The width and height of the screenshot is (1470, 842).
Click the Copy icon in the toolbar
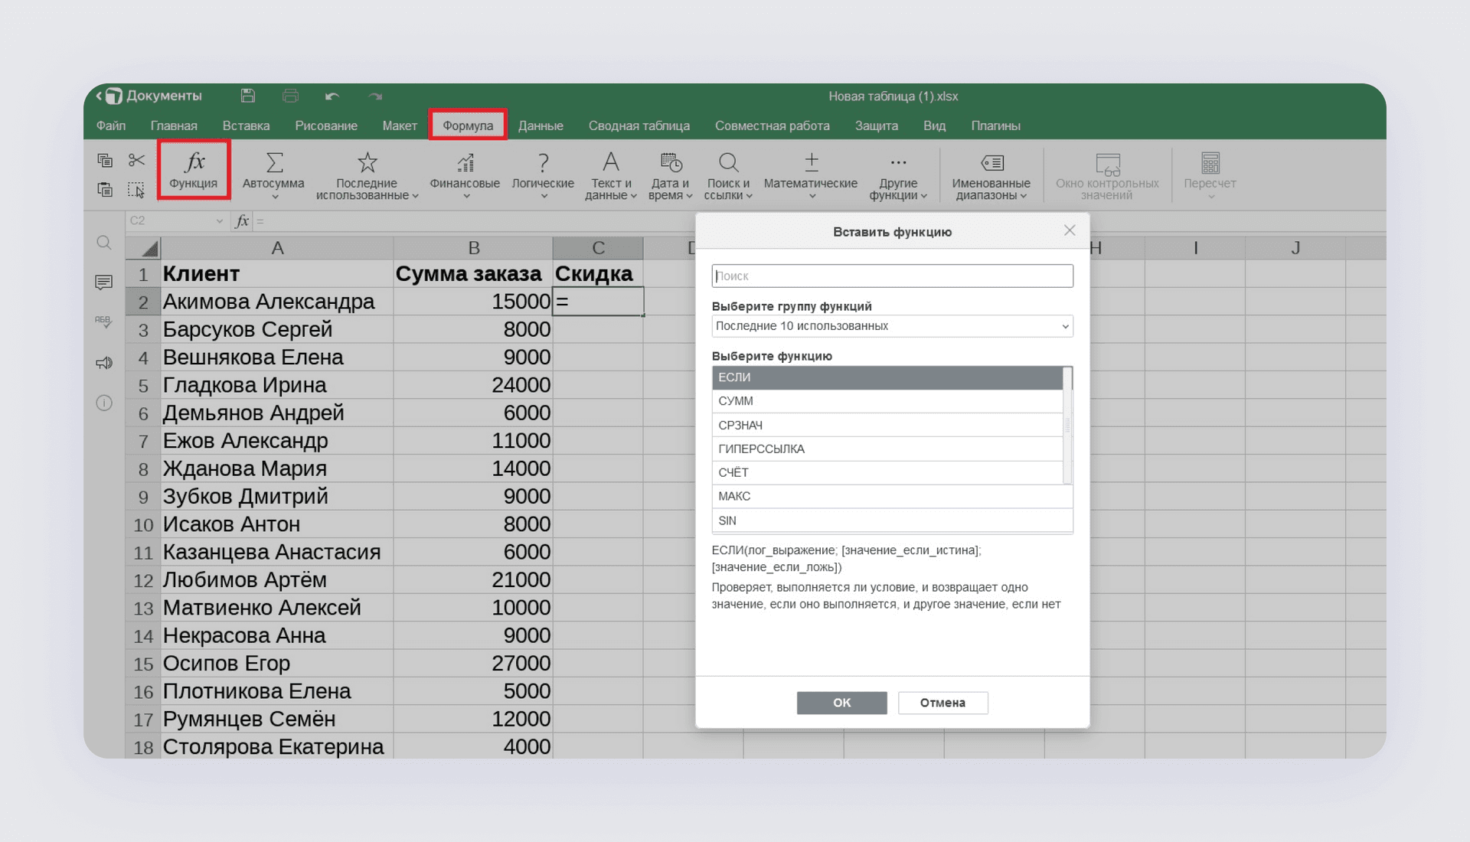click(105, 160)
